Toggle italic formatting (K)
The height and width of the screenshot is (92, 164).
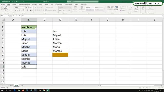tap(18, 10)
